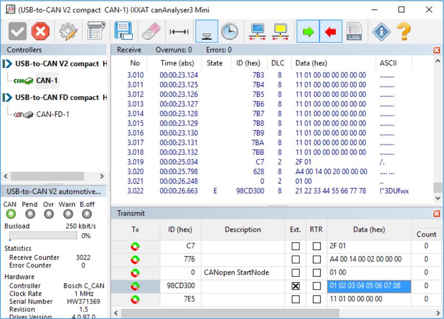Open help with orange question mark

[x=404, y=31]
